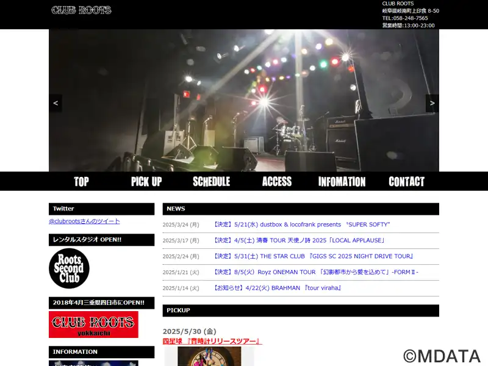Open the SCHEDULE page
This screenshot has width=488, height=366.
(211, 181)
